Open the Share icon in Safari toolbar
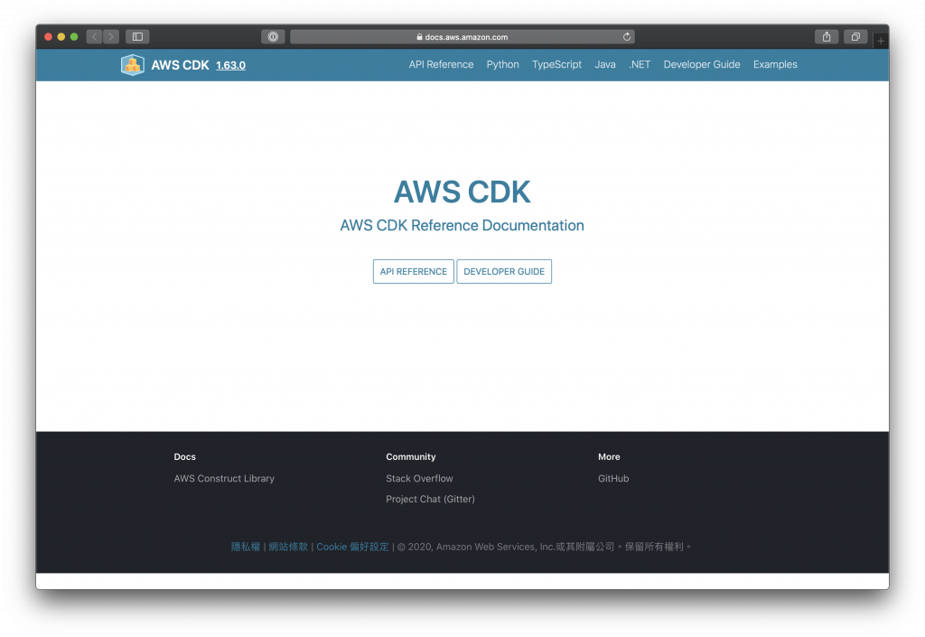The width and height of the screenshot is (925, 637). pos(827,36)
